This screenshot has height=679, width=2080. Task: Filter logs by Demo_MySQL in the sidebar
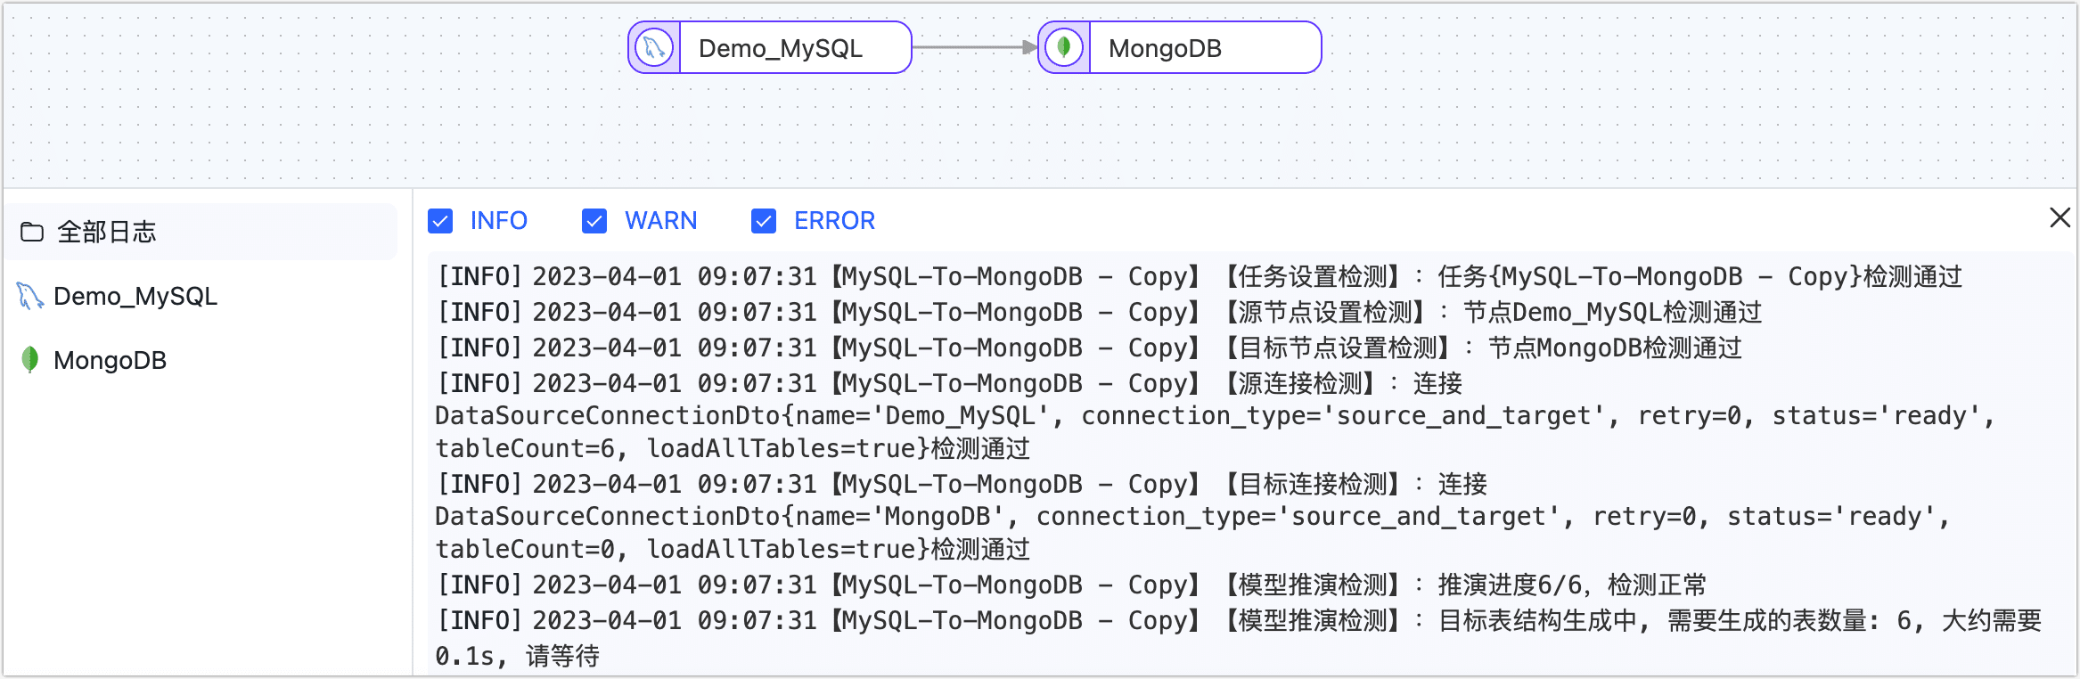click(x=135, y=297)
